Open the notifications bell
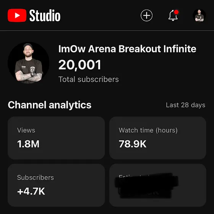 coord(173,16)
